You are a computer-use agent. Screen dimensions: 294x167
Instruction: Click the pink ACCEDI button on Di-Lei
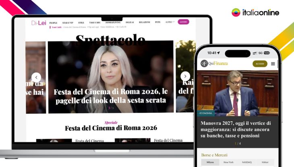tap(183, 22)
